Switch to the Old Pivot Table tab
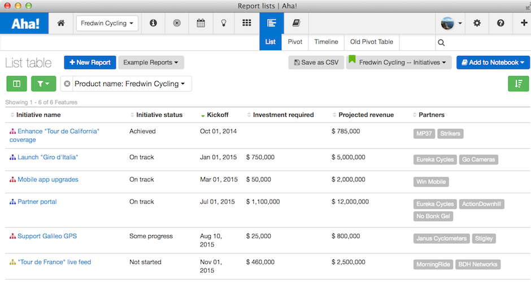 (372, 42)
